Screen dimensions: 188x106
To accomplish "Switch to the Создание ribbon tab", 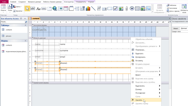I will click(22, 2).
